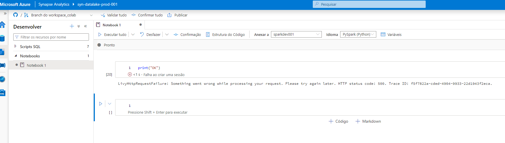
Task: Expand the Scripts SQL group
Action: tap(16, 46)
